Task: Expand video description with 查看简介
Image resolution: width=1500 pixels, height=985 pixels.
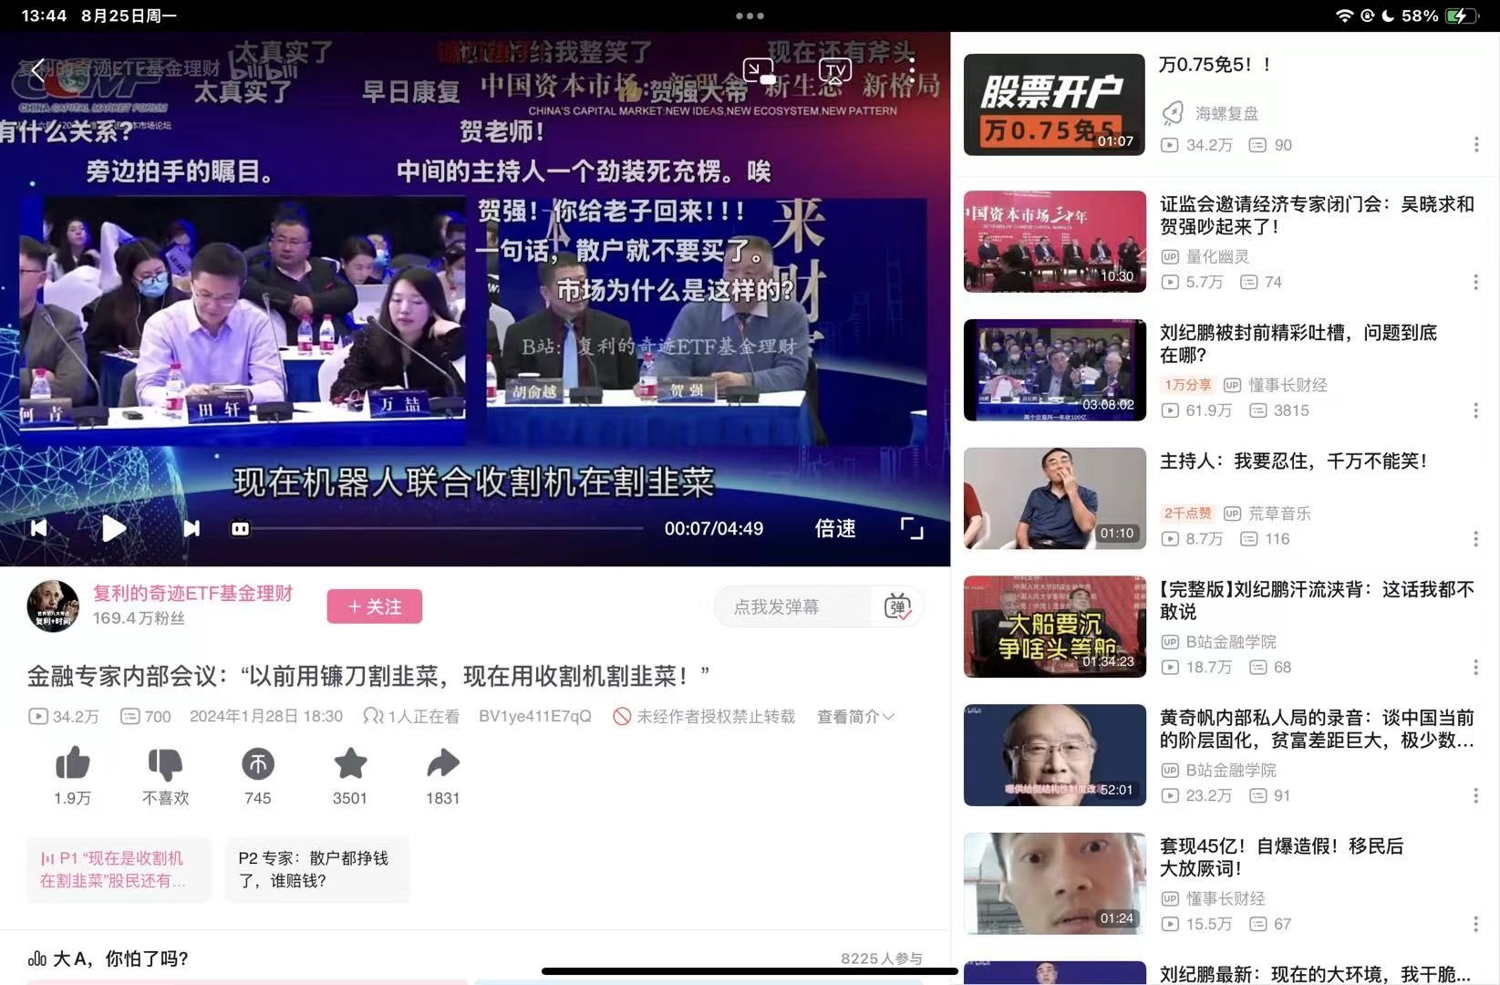Action: tap(855, 717)
